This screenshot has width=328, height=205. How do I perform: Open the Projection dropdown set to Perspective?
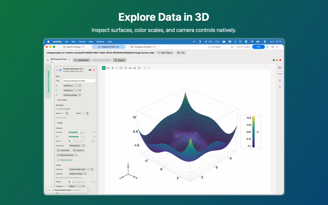[77, 146]
